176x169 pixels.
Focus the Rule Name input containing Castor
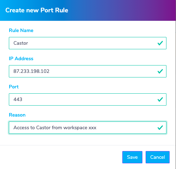(88, 43)
